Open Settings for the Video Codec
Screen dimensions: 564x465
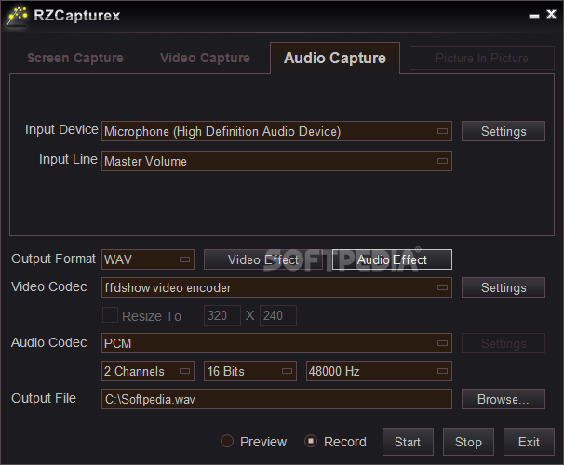[x=504, y=287]
